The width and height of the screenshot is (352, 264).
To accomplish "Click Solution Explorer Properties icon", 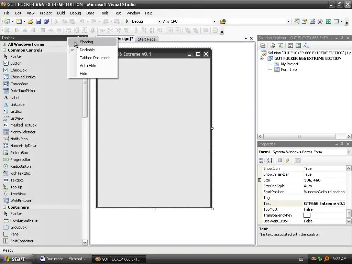I will coord(262,46).
